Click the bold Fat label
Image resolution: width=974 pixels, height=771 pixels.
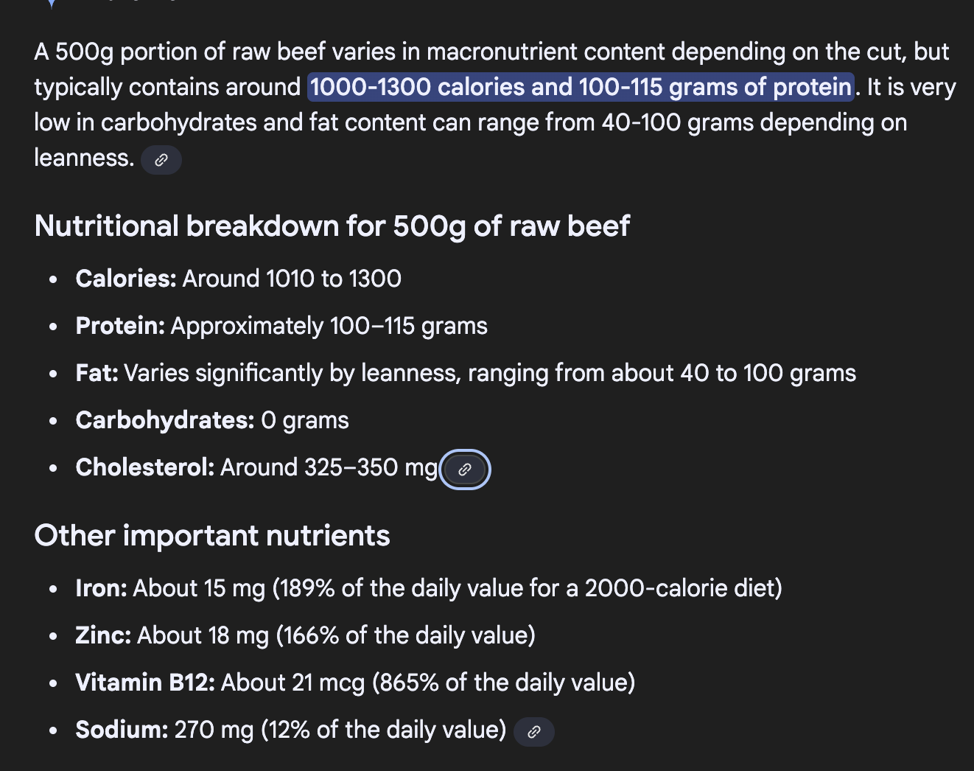coord(97,373)
